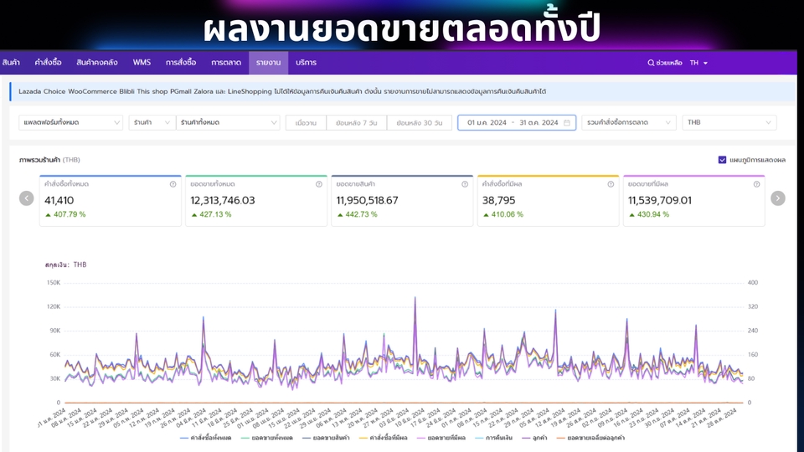The width and height of the screenshot is (804, 452).
Task: Open the WMS menu
Action: (x=142, y=63)
